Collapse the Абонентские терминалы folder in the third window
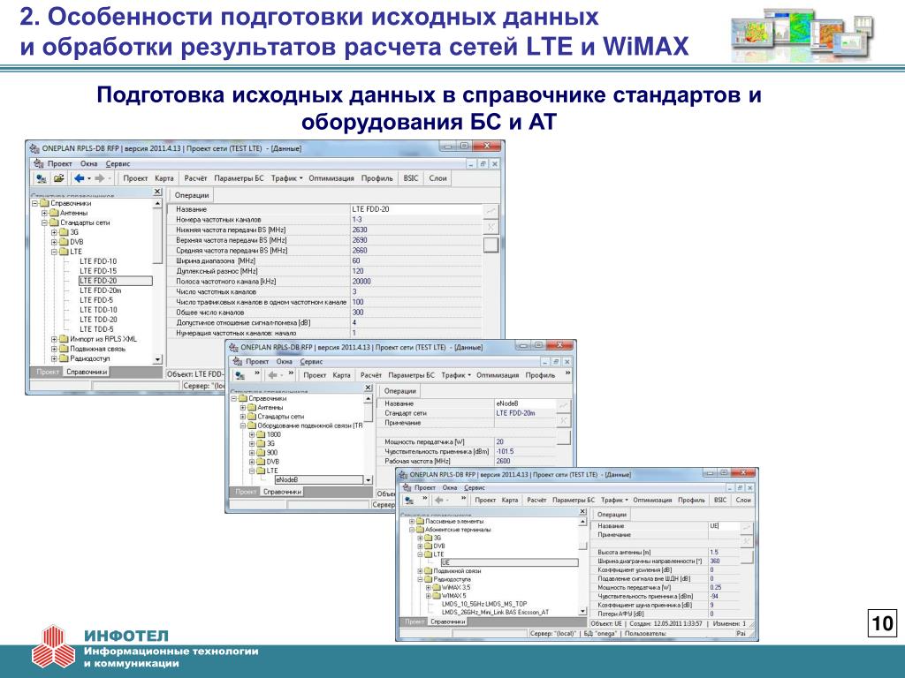The width and height of the screenshot is (905, 678). (412, 530)
